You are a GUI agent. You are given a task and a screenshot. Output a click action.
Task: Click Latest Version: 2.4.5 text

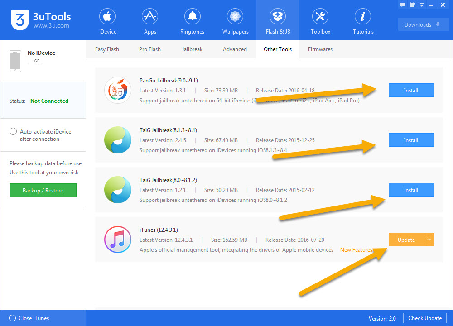point(163,140)
